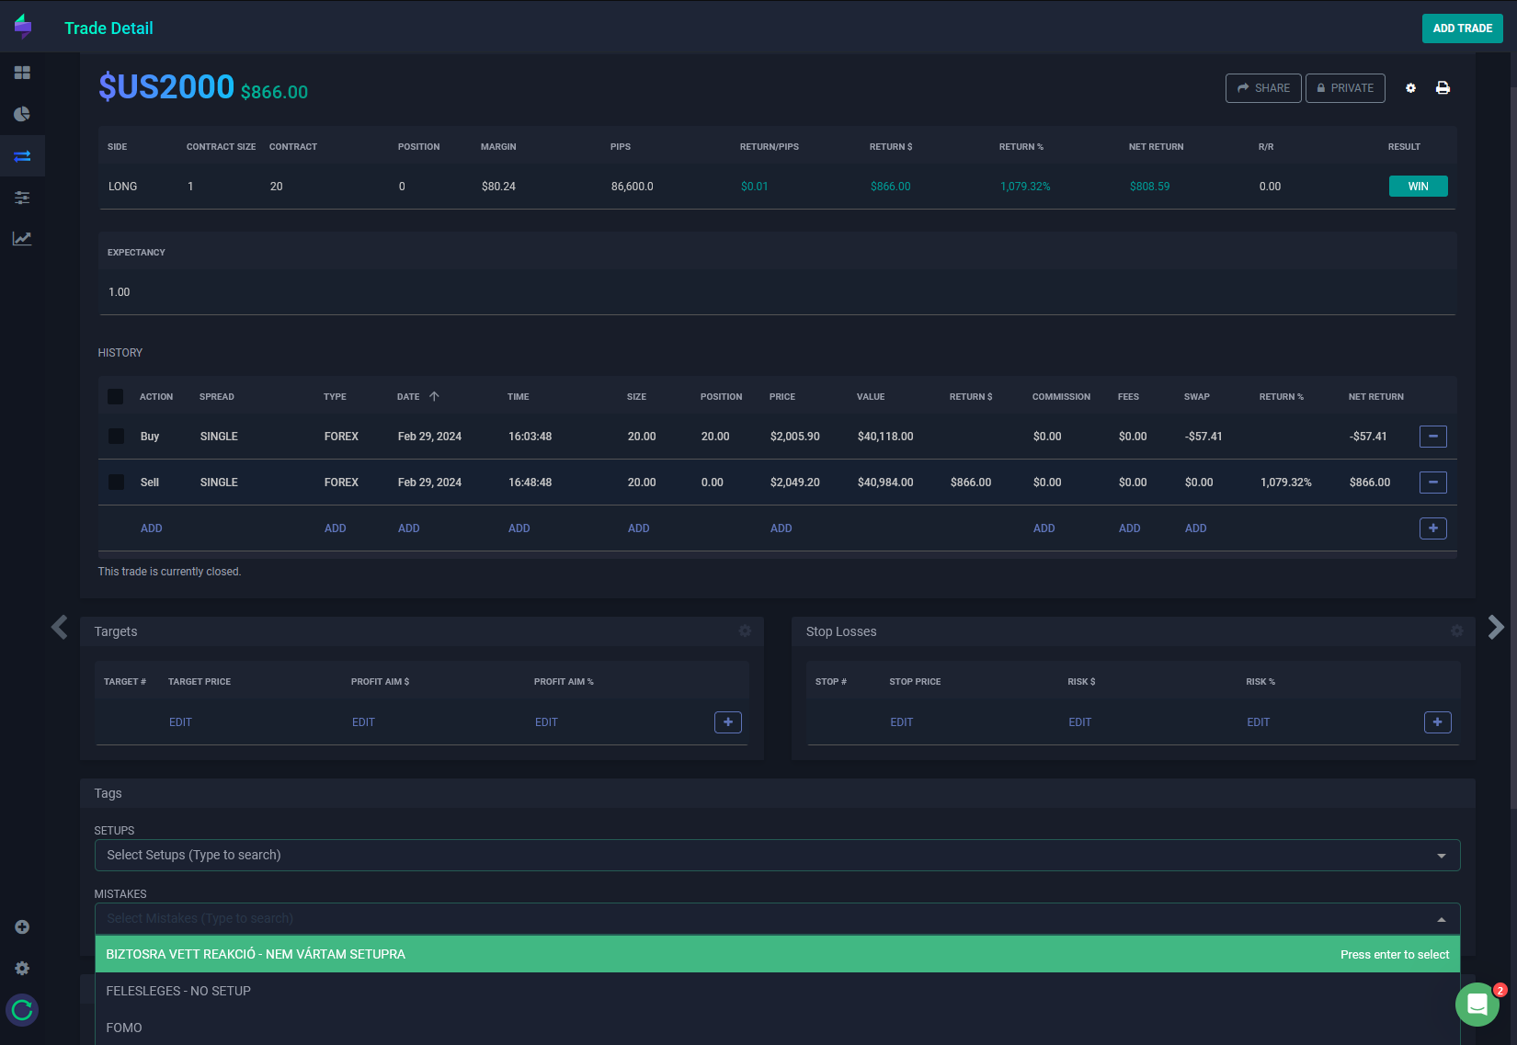Click EDIT under Target Price
1517x1045 pixels.
pos(180,722)
